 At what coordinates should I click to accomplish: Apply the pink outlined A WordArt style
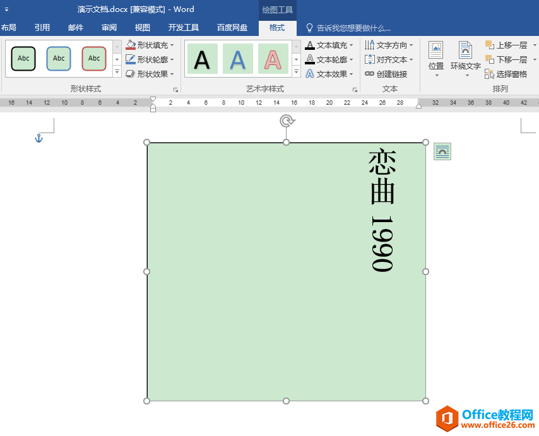pos(273,59)
